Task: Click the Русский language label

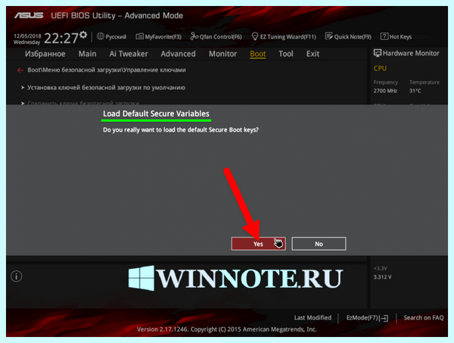Action: (x=116, y=37)
